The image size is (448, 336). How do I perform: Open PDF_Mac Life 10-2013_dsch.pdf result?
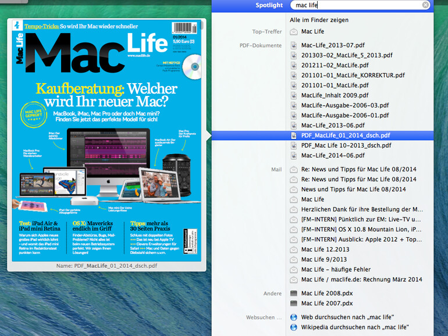coord(346,145)
